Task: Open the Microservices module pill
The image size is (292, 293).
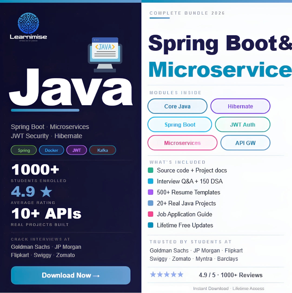Action: coord(182,143)
